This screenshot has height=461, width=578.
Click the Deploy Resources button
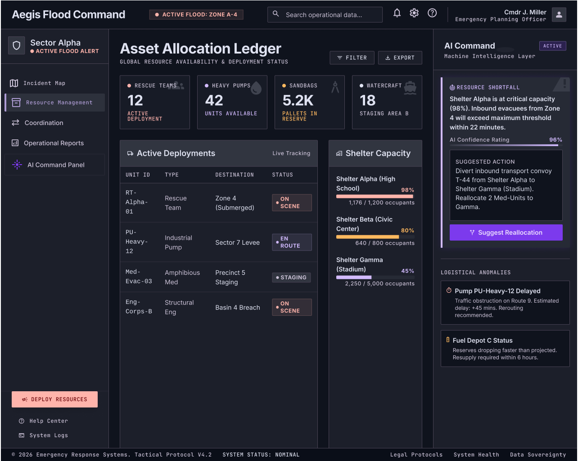click(54, 399)
